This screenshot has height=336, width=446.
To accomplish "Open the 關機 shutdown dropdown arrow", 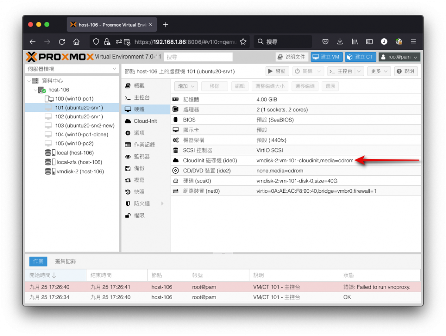I will tap(319, 71).
